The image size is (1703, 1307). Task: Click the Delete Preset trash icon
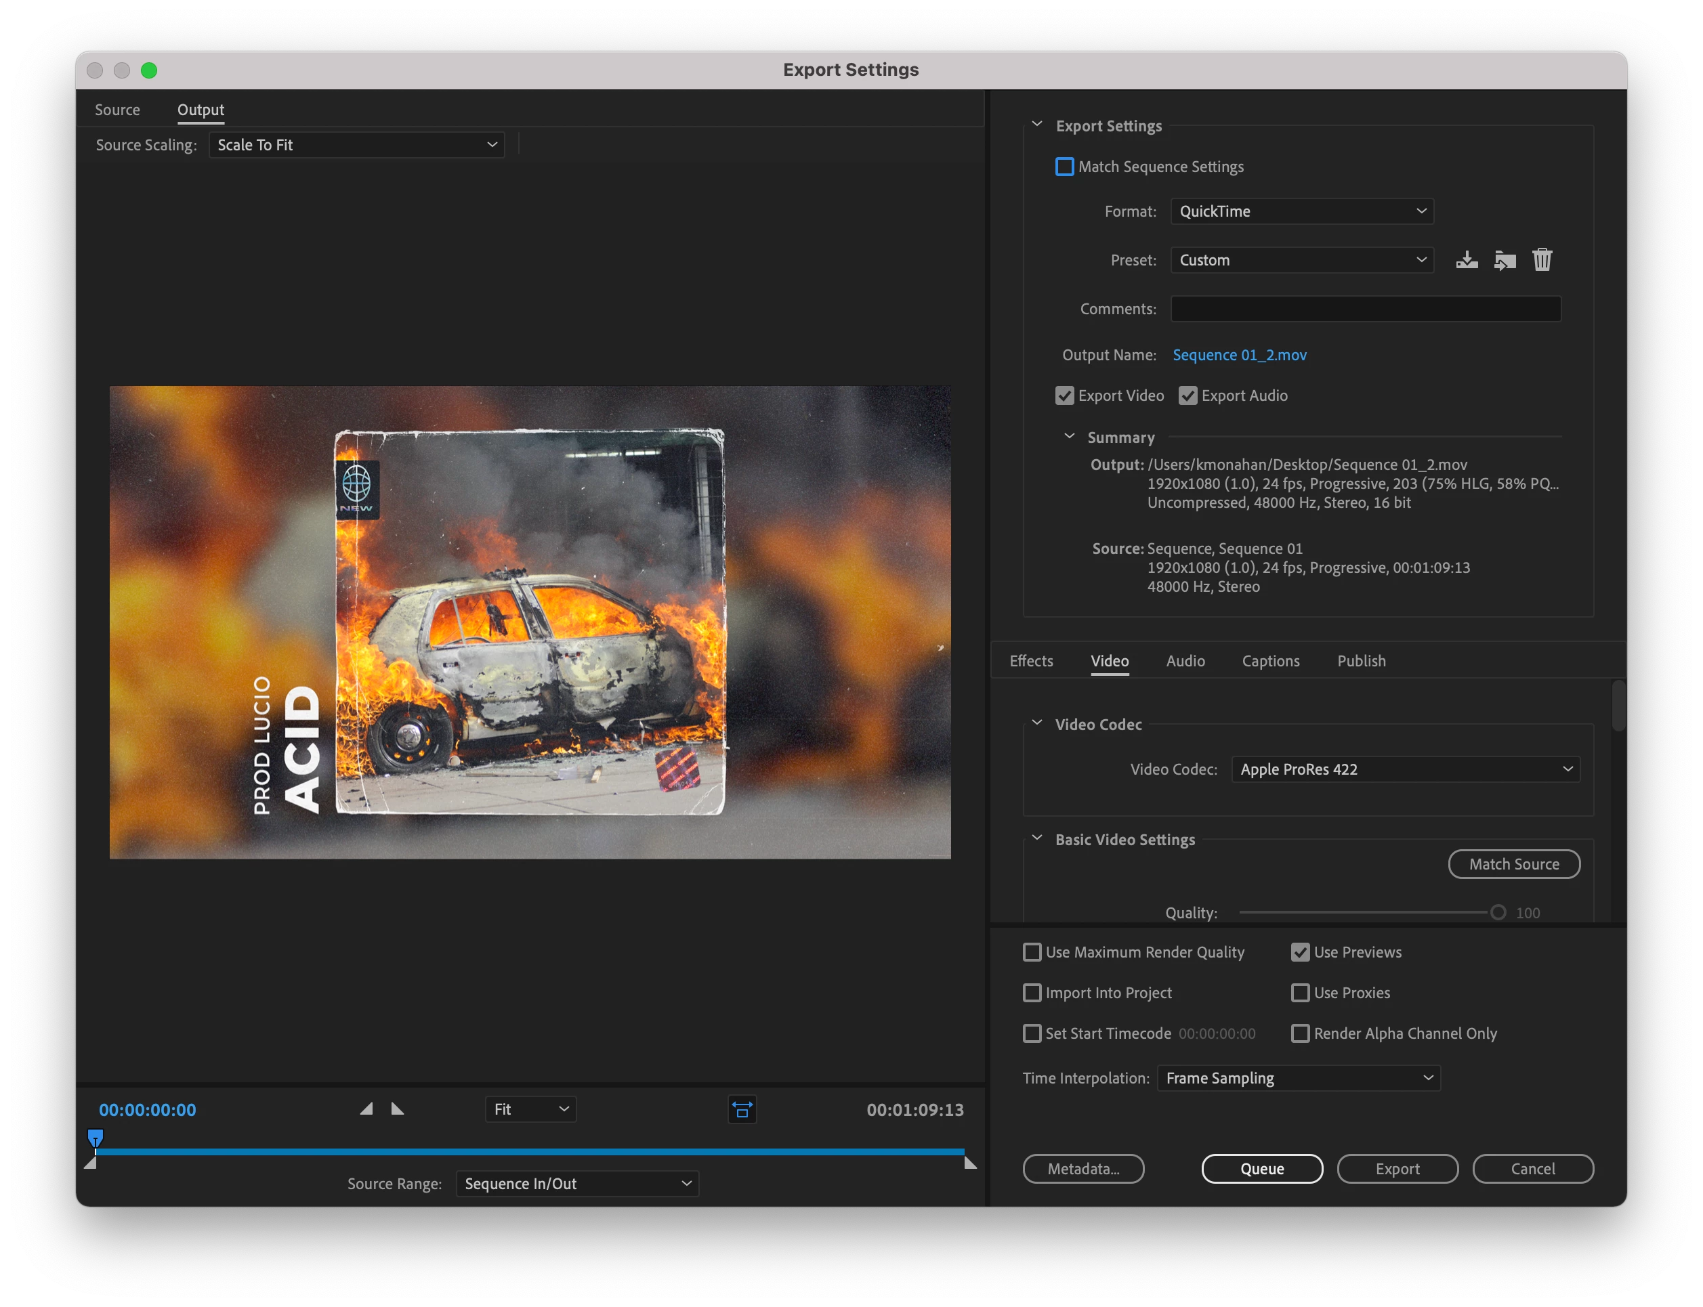(1542, 260)
